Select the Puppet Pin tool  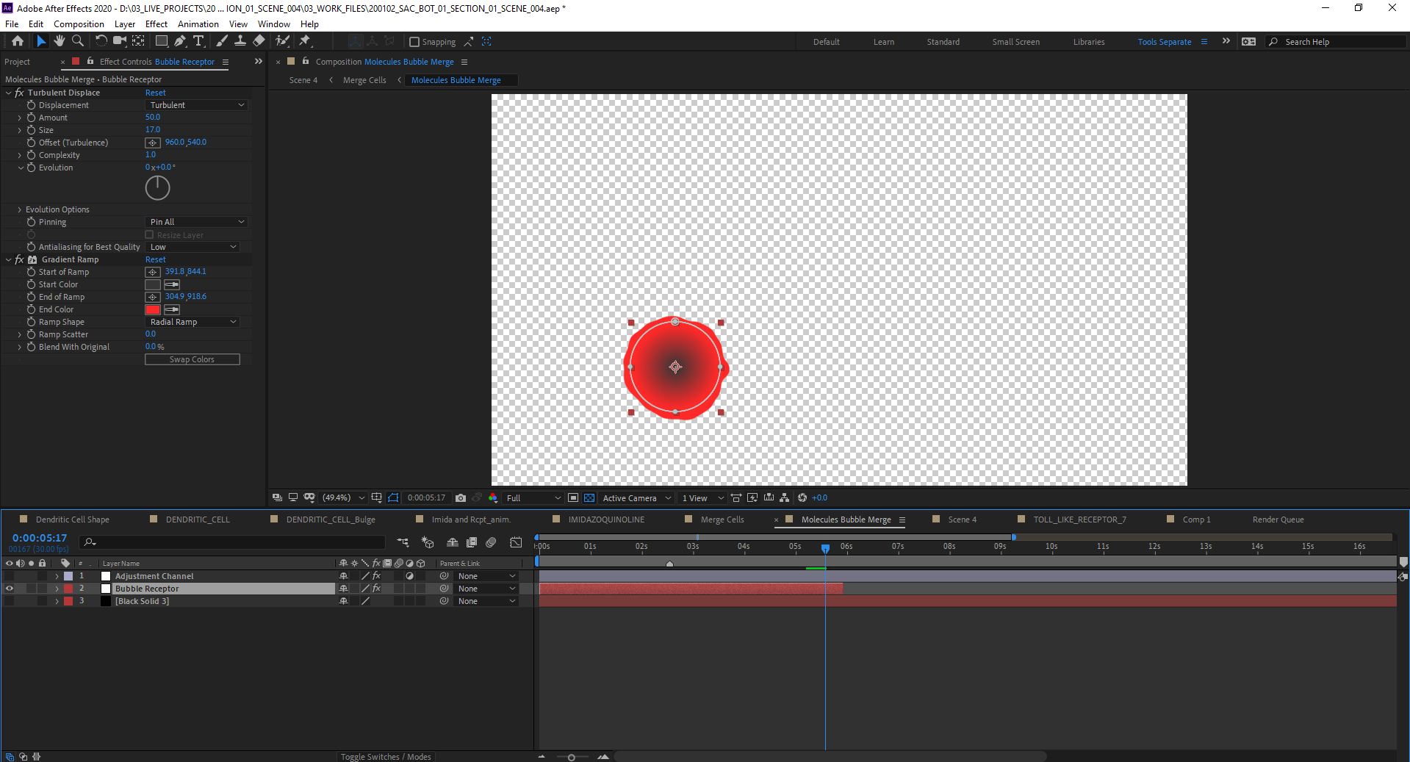click(305, 41)
